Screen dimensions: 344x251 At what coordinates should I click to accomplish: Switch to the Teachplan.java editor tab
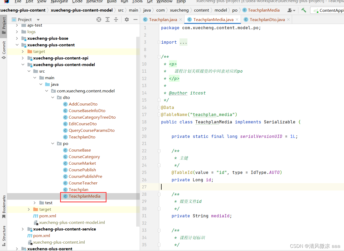(x=163, y=19)
